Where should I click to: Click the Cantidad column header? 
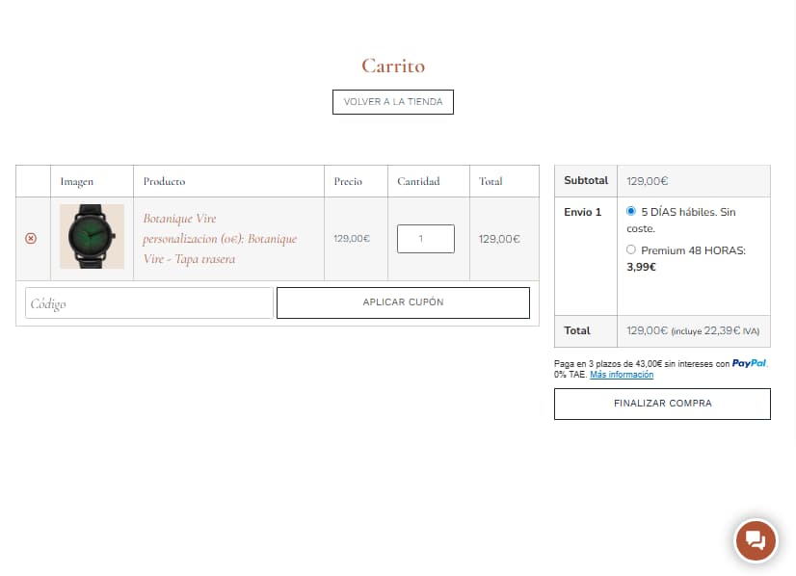[418, 181]
